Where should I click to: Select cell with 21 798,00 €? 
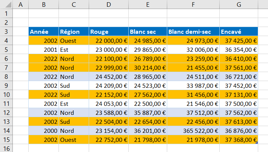point(148,140)
